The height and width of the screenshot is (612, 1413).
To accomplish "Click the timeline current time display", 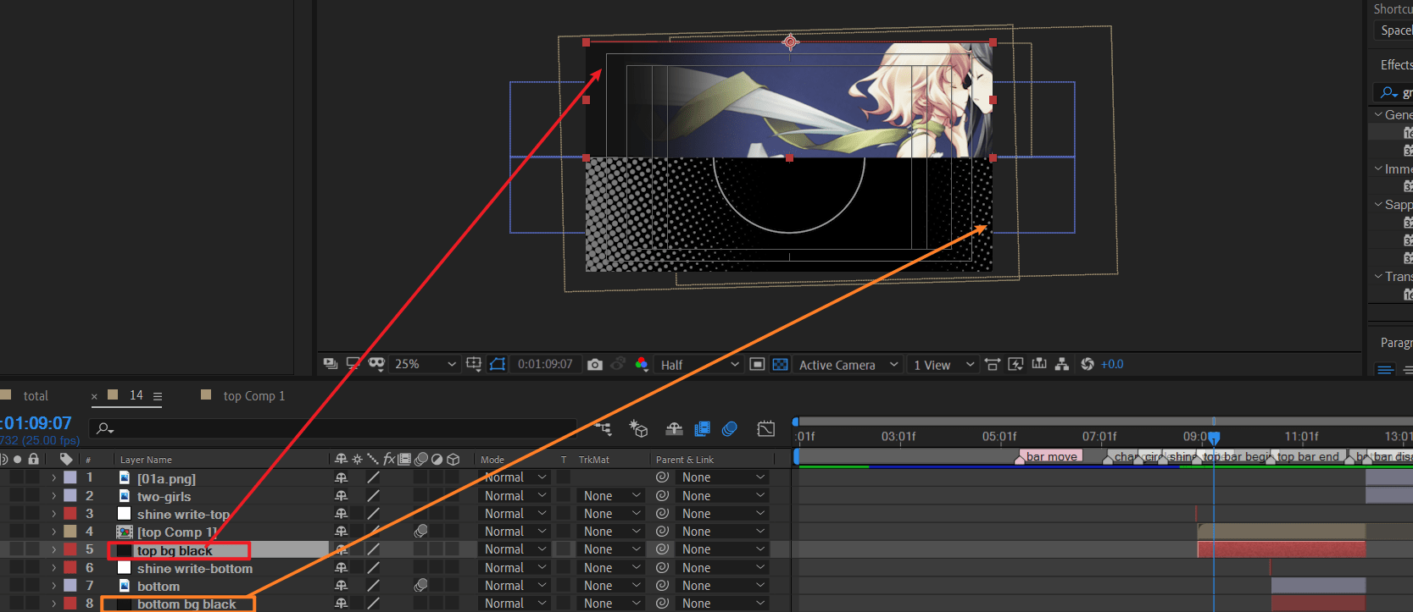I will [x=37, y=422].
